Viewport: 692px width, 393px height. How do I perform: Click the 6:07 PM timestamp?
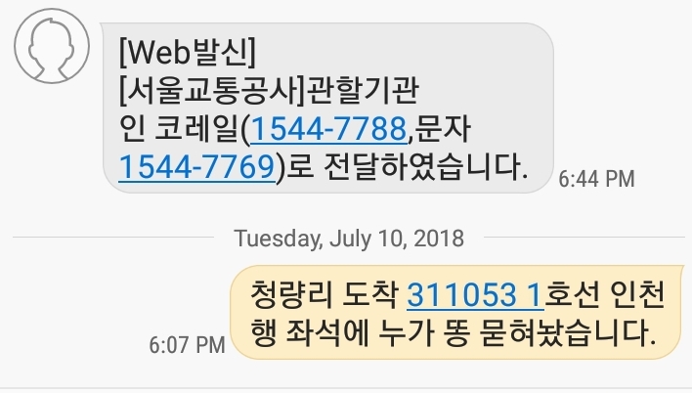(187, 345)
